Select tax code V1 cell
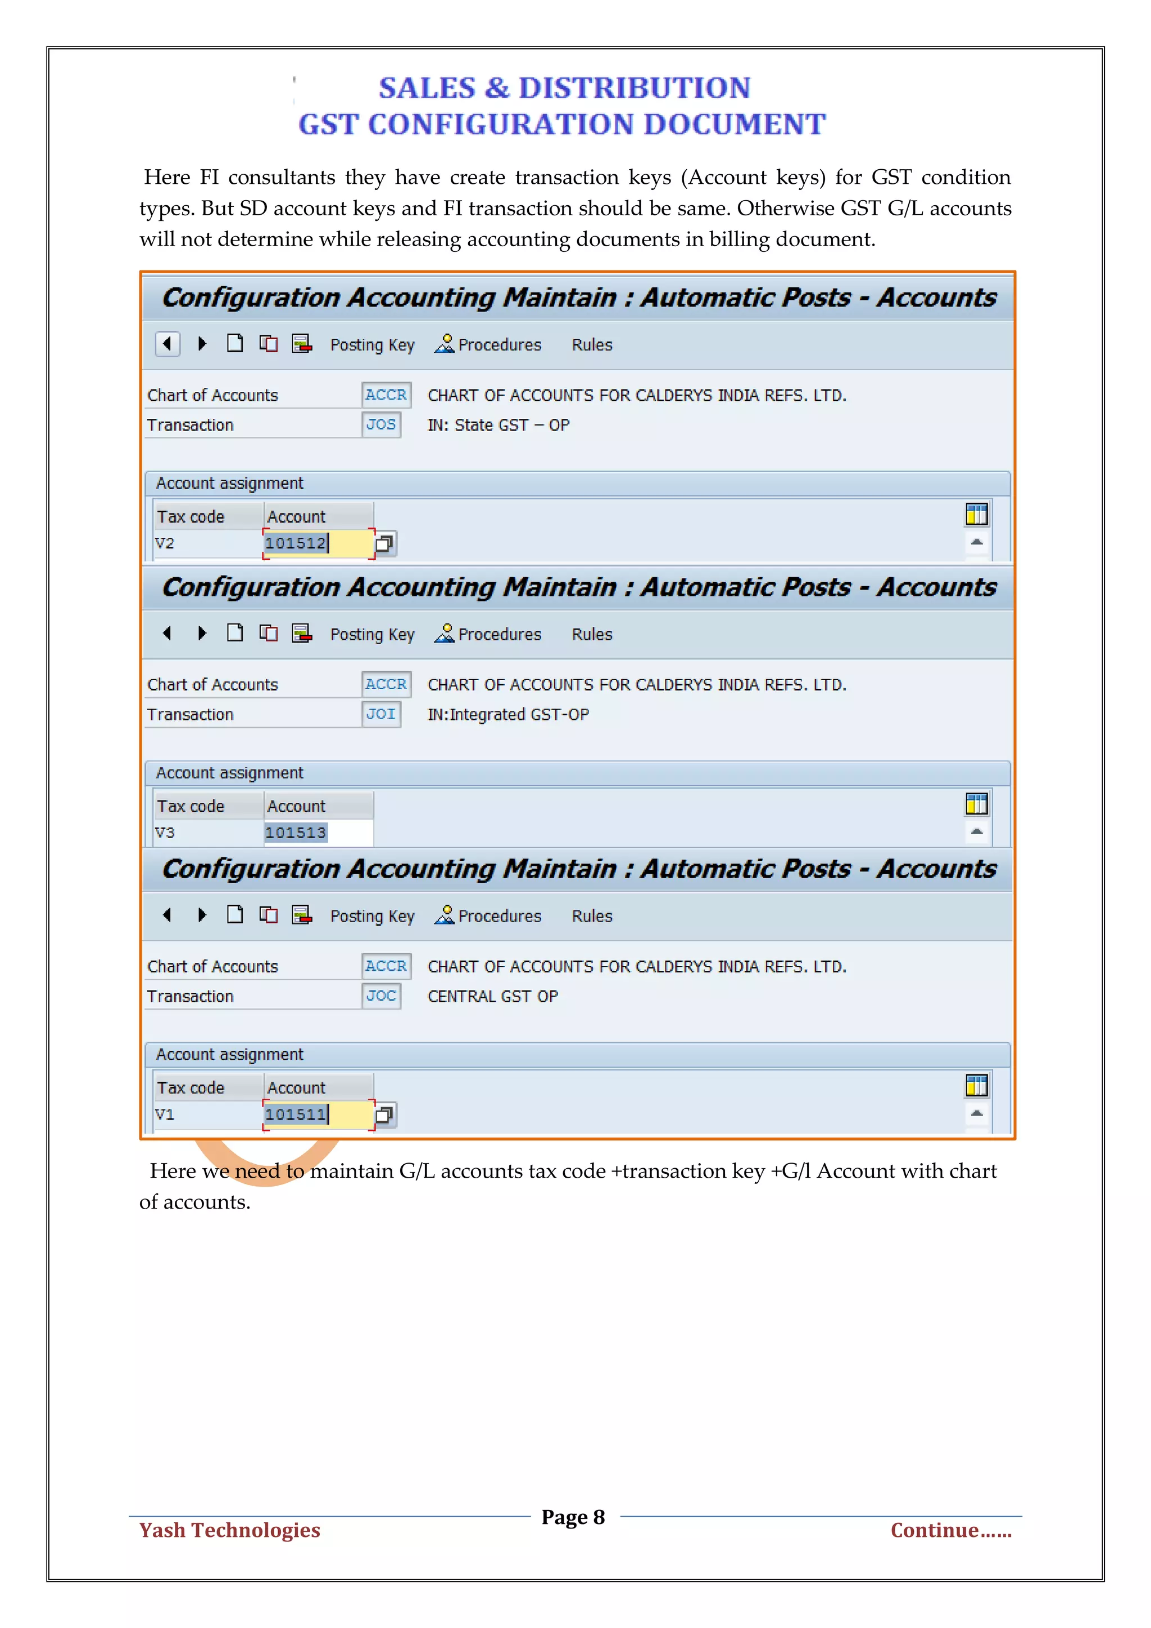The height and width of the screenshot is (1628, 1151). tap(209, 1115)
